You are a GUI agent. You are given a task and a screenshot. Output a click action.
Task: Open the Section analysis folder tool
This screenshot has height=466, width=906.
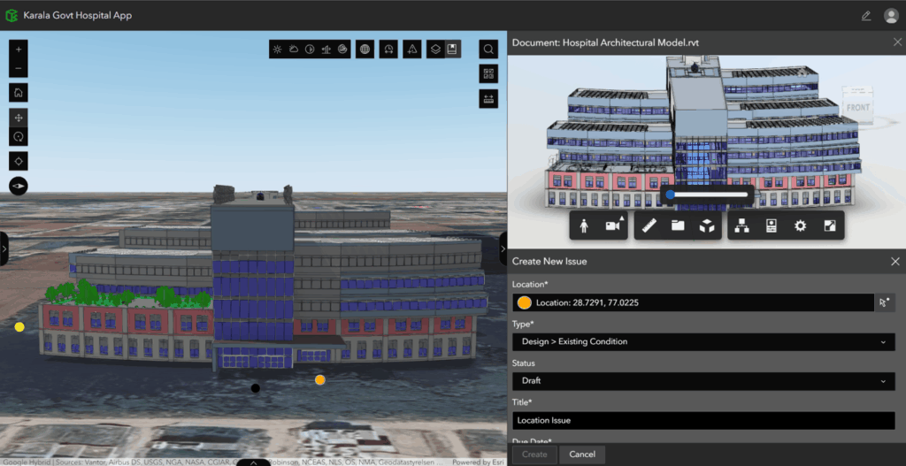[x=678, y=225]
